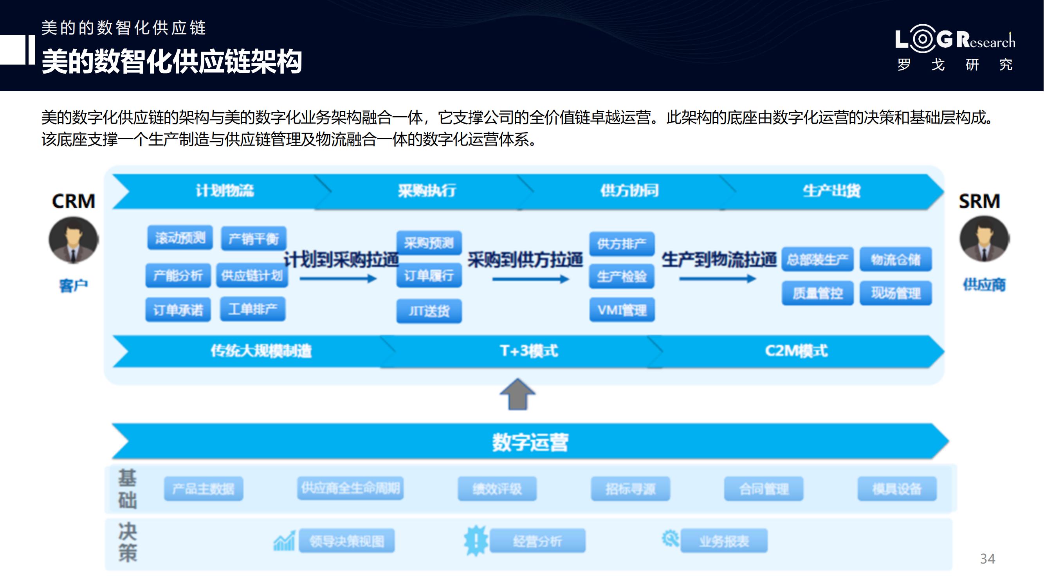This screenshot has height=587, width=1044.
Task: Click the 订单承诺 box
Action: pos(178,310)
